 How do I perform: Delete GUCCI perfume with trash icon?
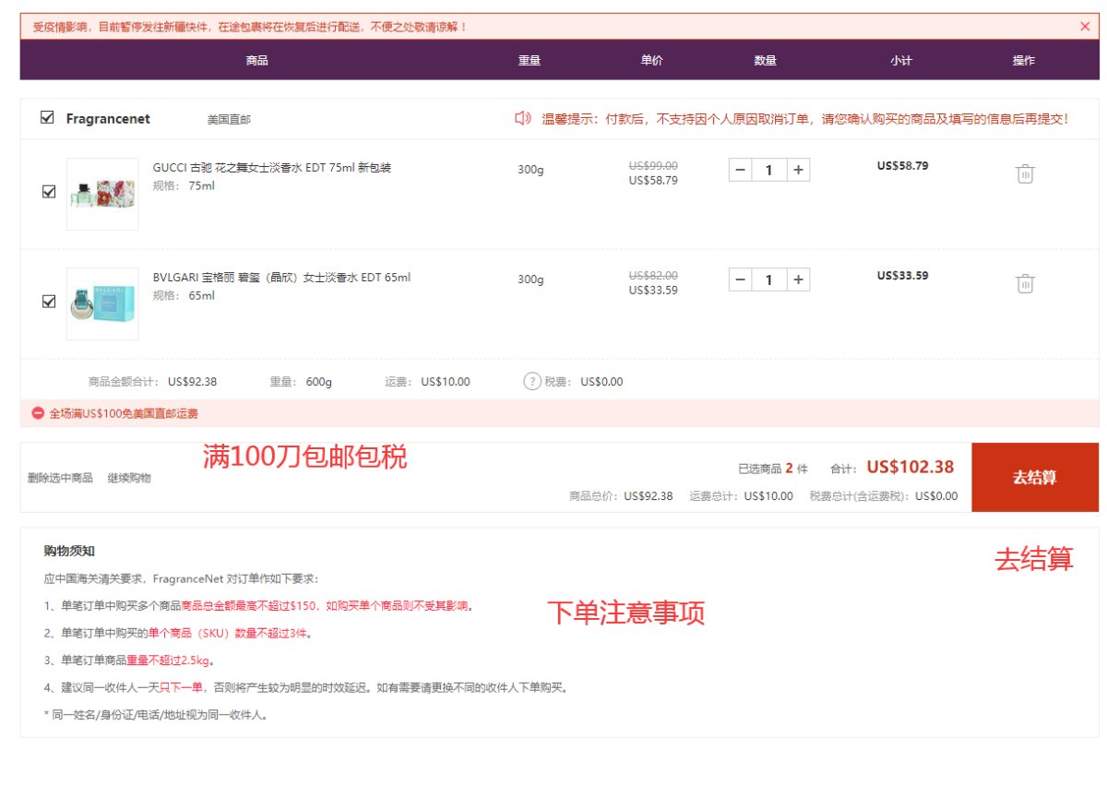pyautogui.click(x=1025, y=173)
